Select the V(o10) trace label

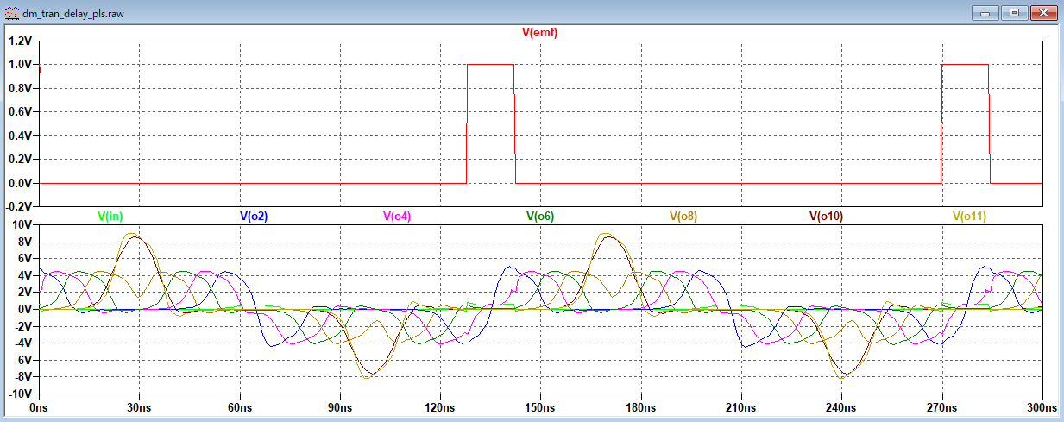click(826, 217)
